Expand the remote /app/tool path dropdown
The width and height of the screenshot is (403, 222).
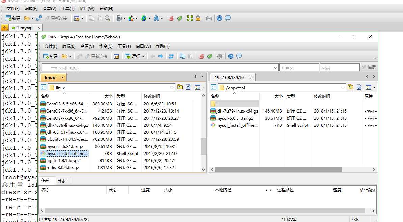coord(343,88)
